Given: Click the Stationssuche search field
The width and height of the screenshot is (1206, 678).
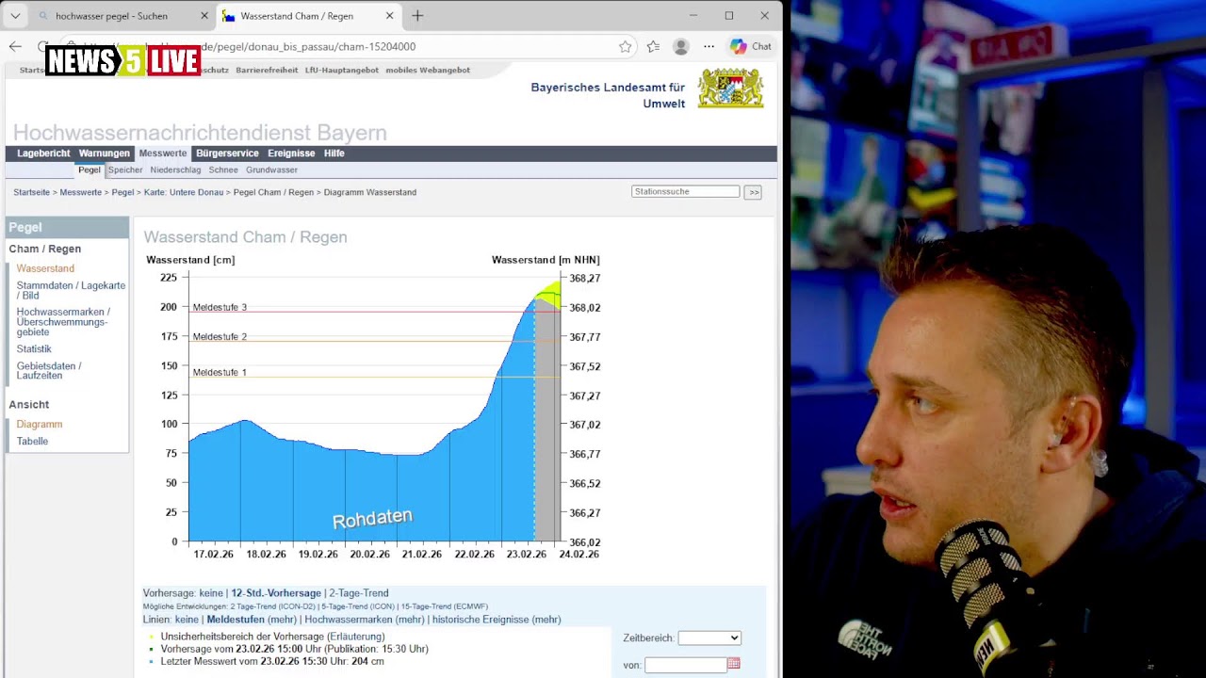Looking at the screenshot, I should coord(686,191).
